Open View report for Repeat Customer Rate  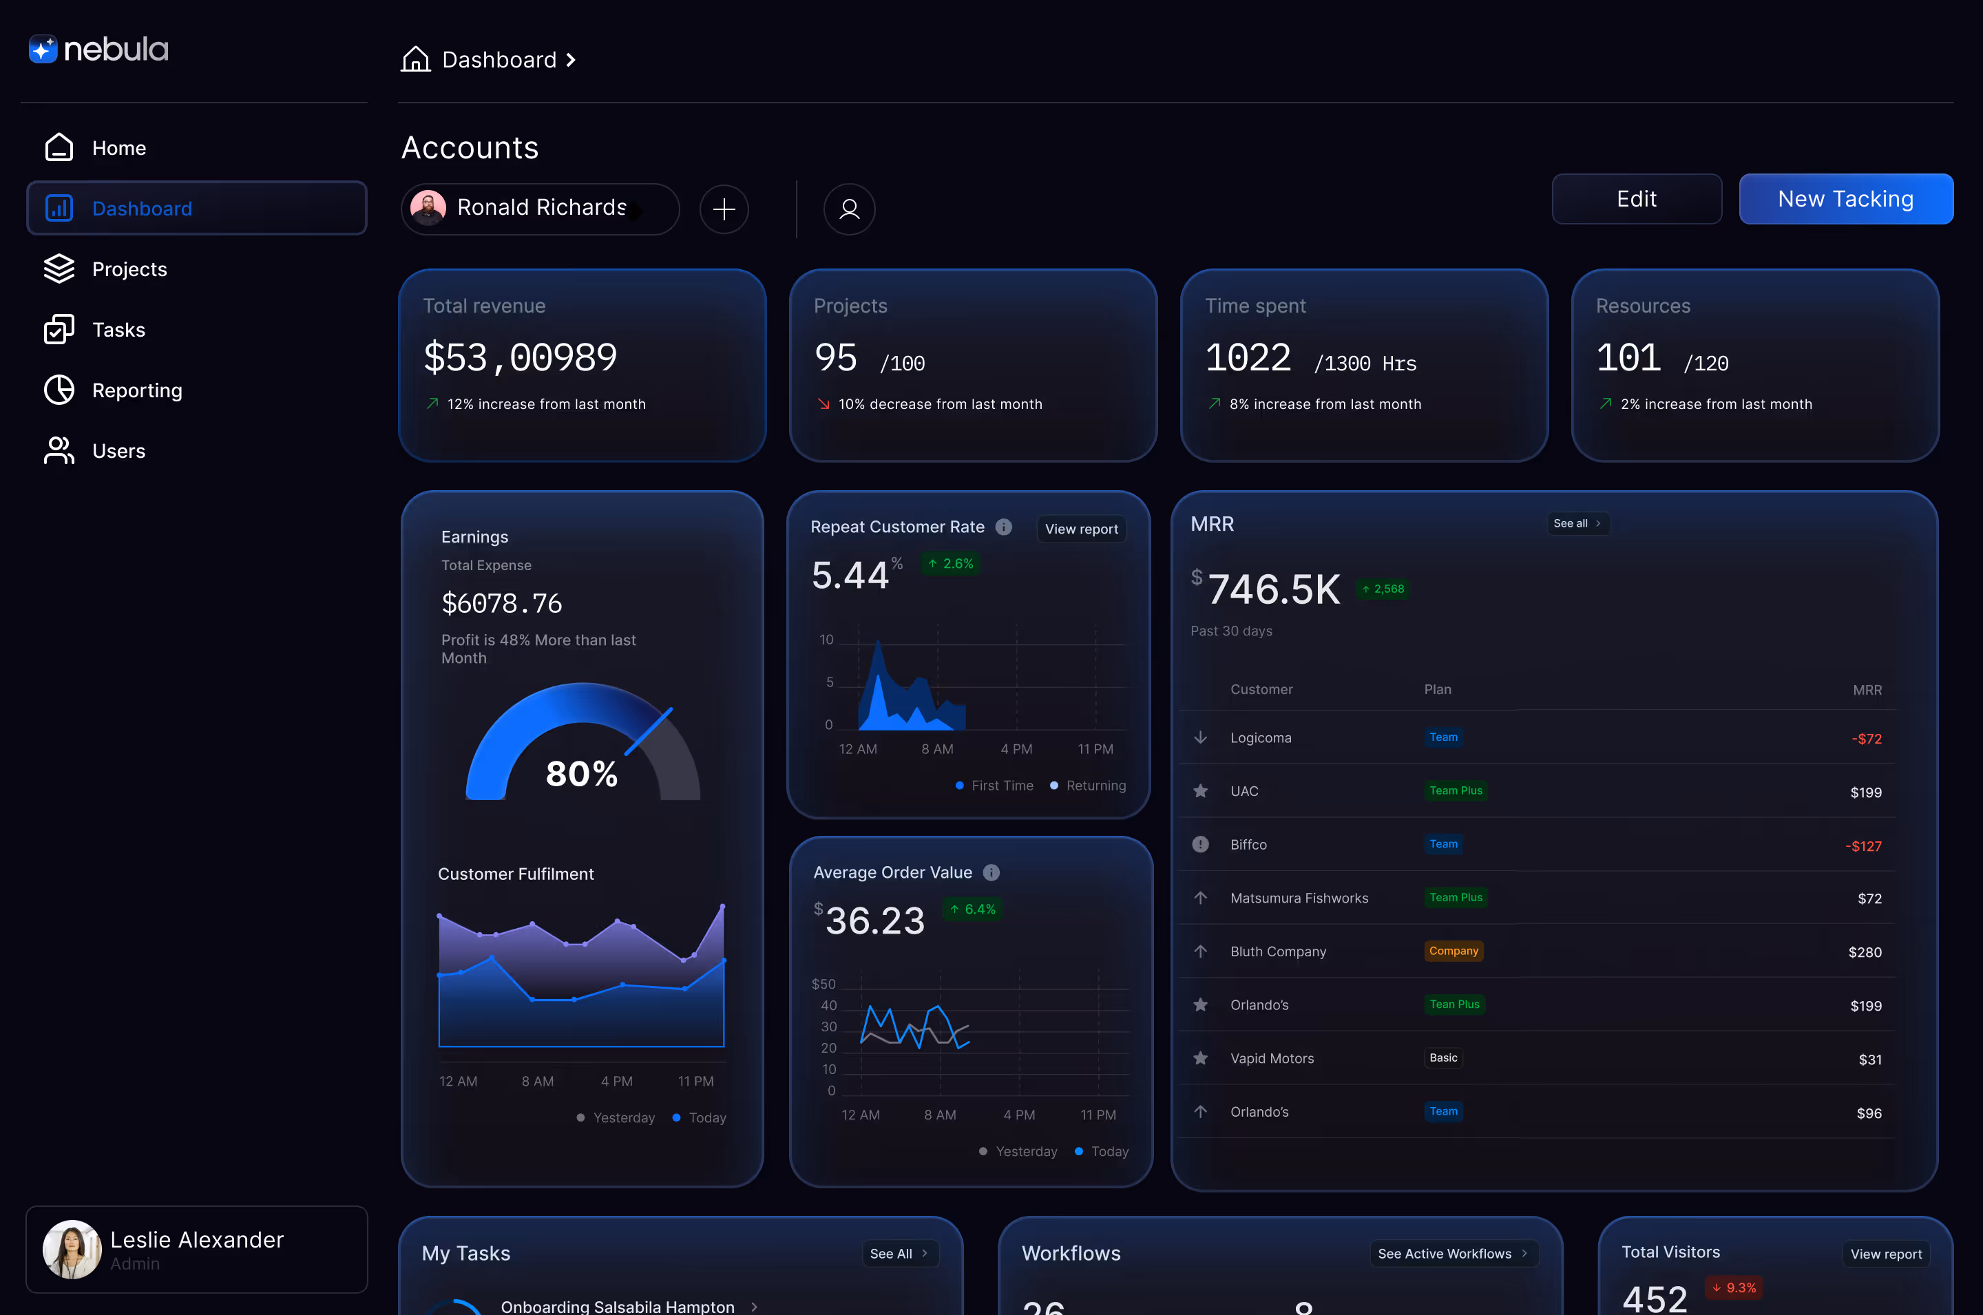[1081, 528]
